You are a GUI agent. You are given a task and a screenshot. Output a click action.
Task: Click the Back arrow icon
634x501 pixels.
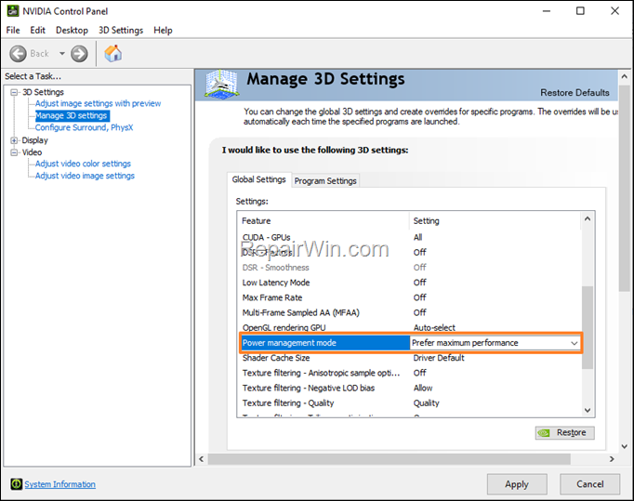[18, 53]
